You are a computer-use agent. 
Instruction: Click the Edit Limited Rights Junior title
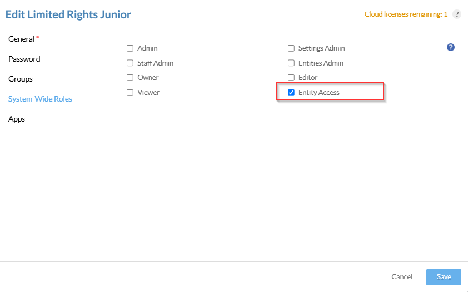pos(68,14)
